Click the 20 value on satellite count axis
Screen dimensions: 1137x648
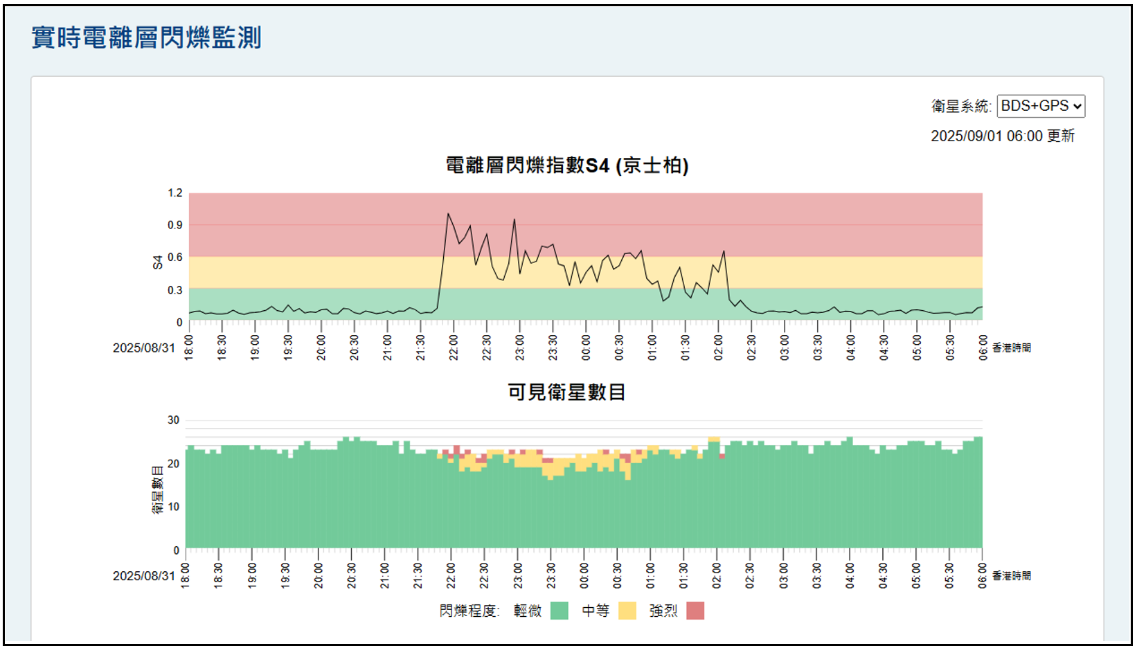coord(174,464)
